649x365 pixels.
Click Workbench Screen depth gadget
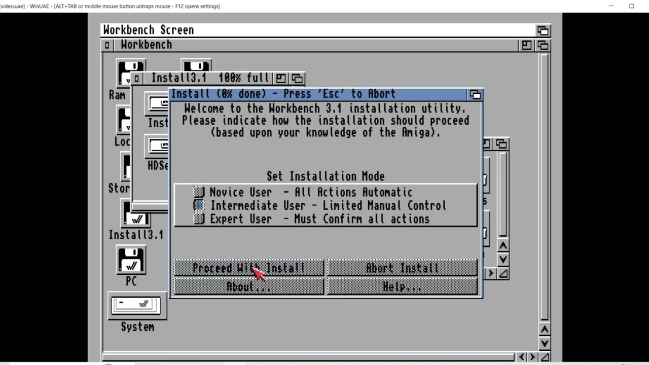[x=543, y=30]
